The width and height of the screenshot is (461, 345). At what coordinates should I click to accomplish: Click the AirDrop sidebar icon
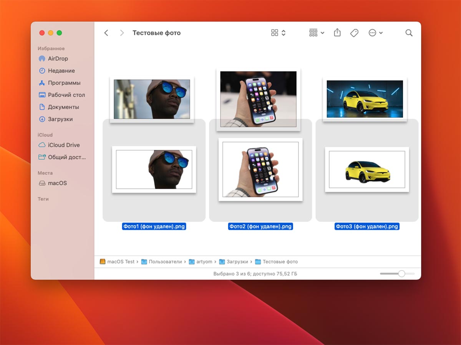pos(42,59)
